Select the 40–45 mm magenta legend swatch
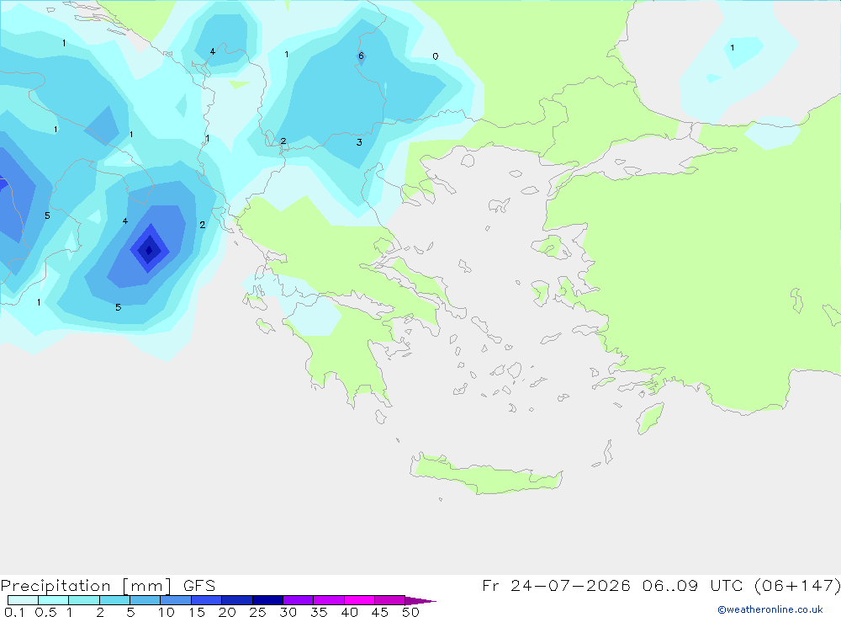Screen dimensions: 841x617 359,600
